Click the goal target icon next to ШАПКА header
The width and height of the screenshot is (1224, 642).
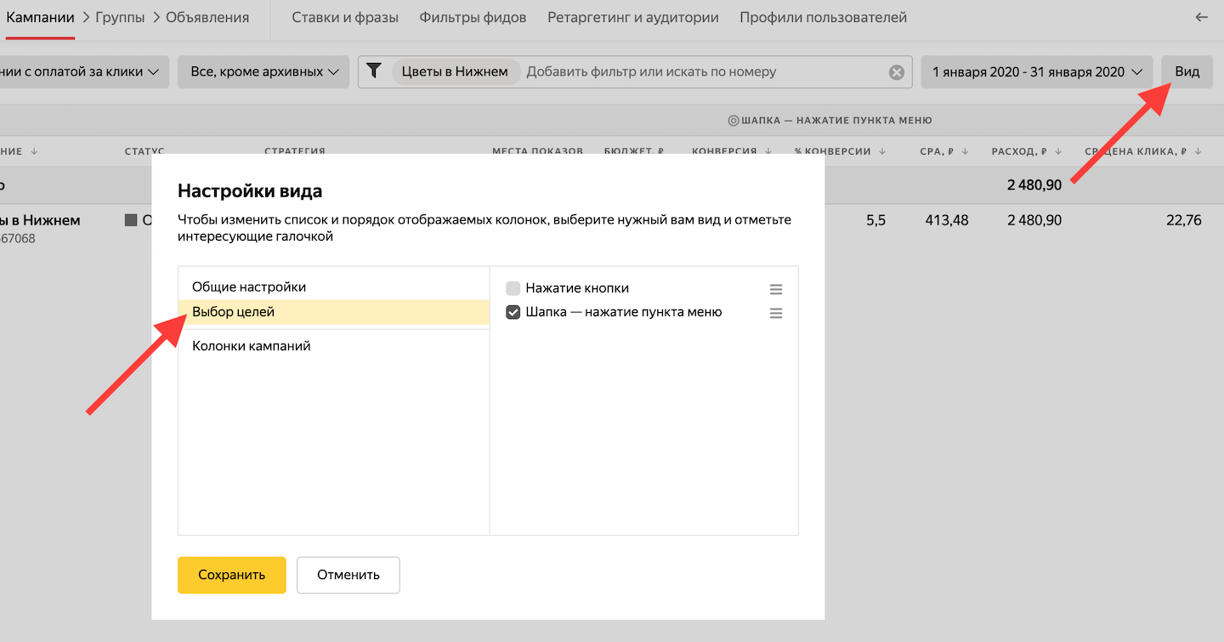click(734, 121)
